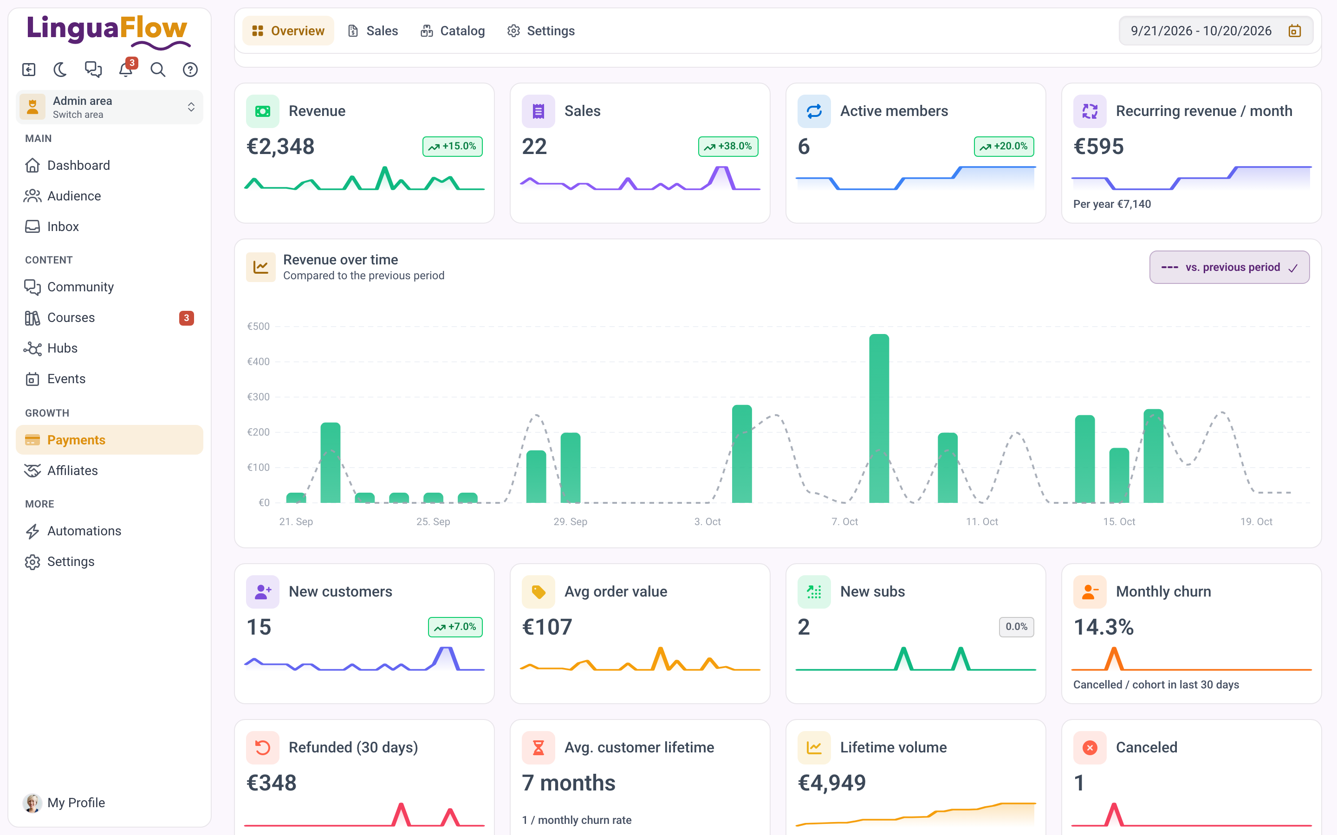Open sidebar Settings item
Viewport: 1337px width, 835px height.
point(110,562)
